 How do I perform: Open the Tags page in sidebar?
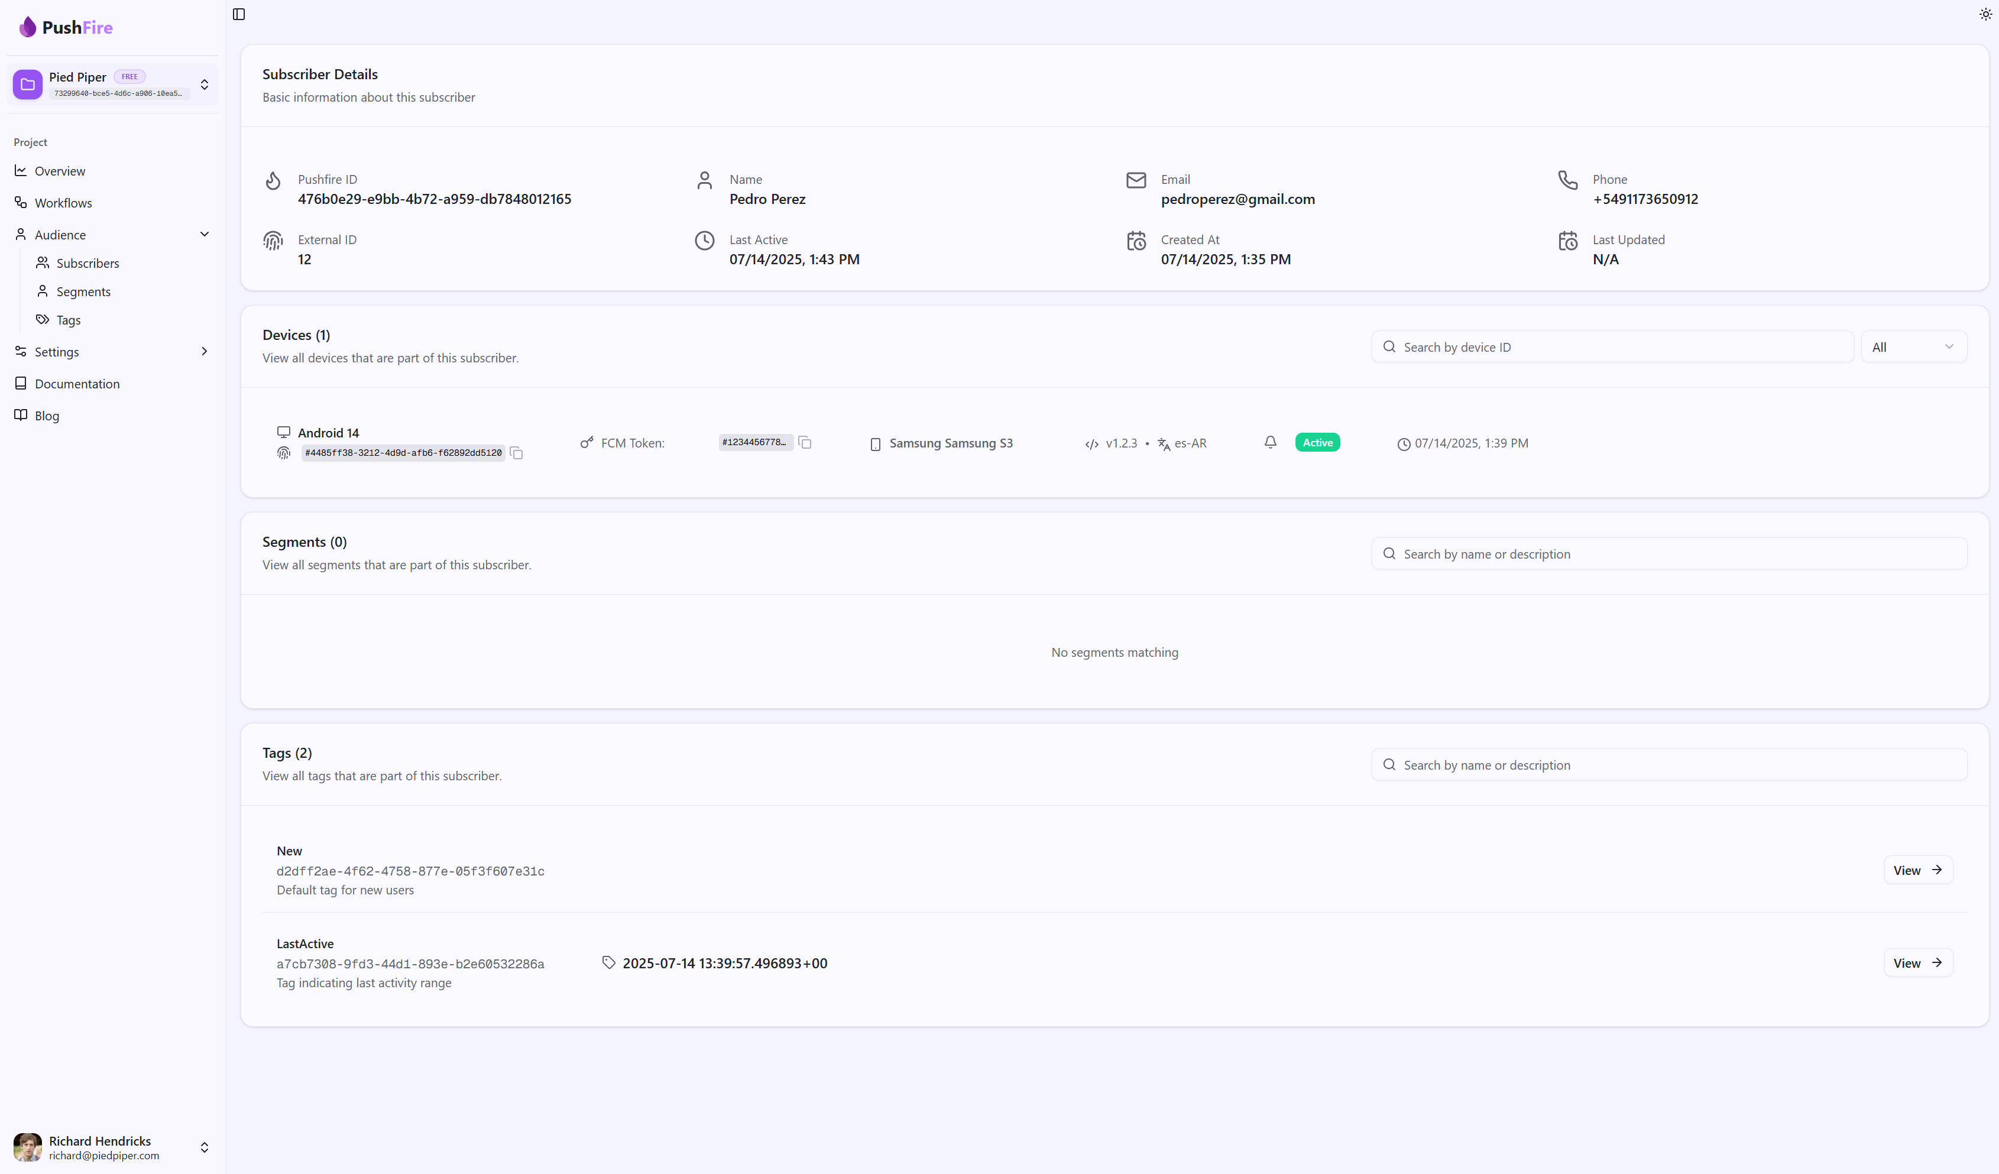(x=68, y=320)
